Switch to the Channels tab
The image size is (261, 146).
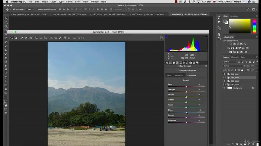click(x=235, y=57)
